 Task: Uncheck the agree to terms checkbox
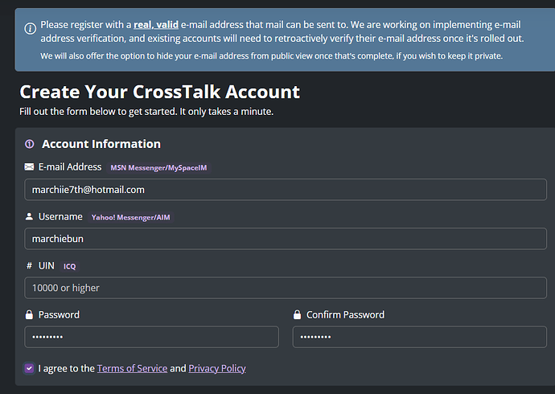[x=29, y=368]
